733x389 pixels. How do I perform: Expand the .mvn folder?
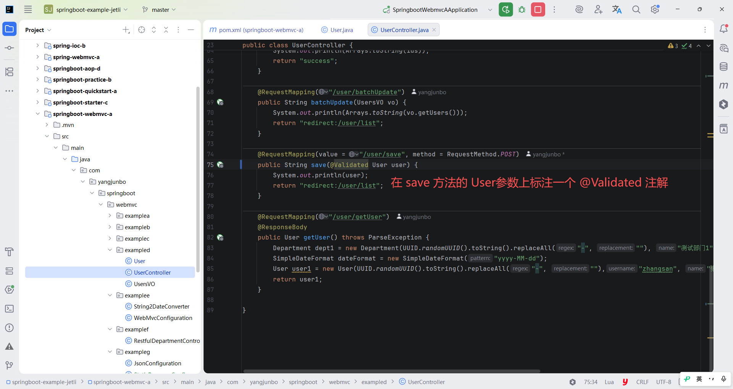47,125
